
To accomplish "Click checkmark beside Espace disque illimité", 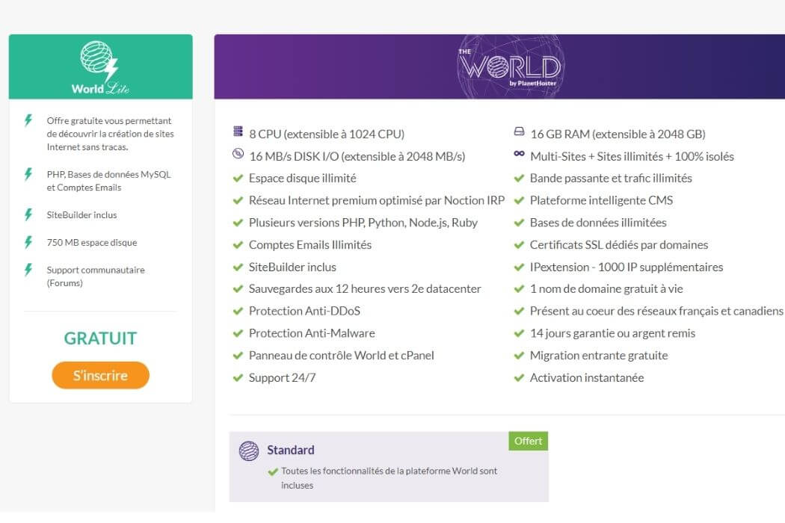I will 238,178.
